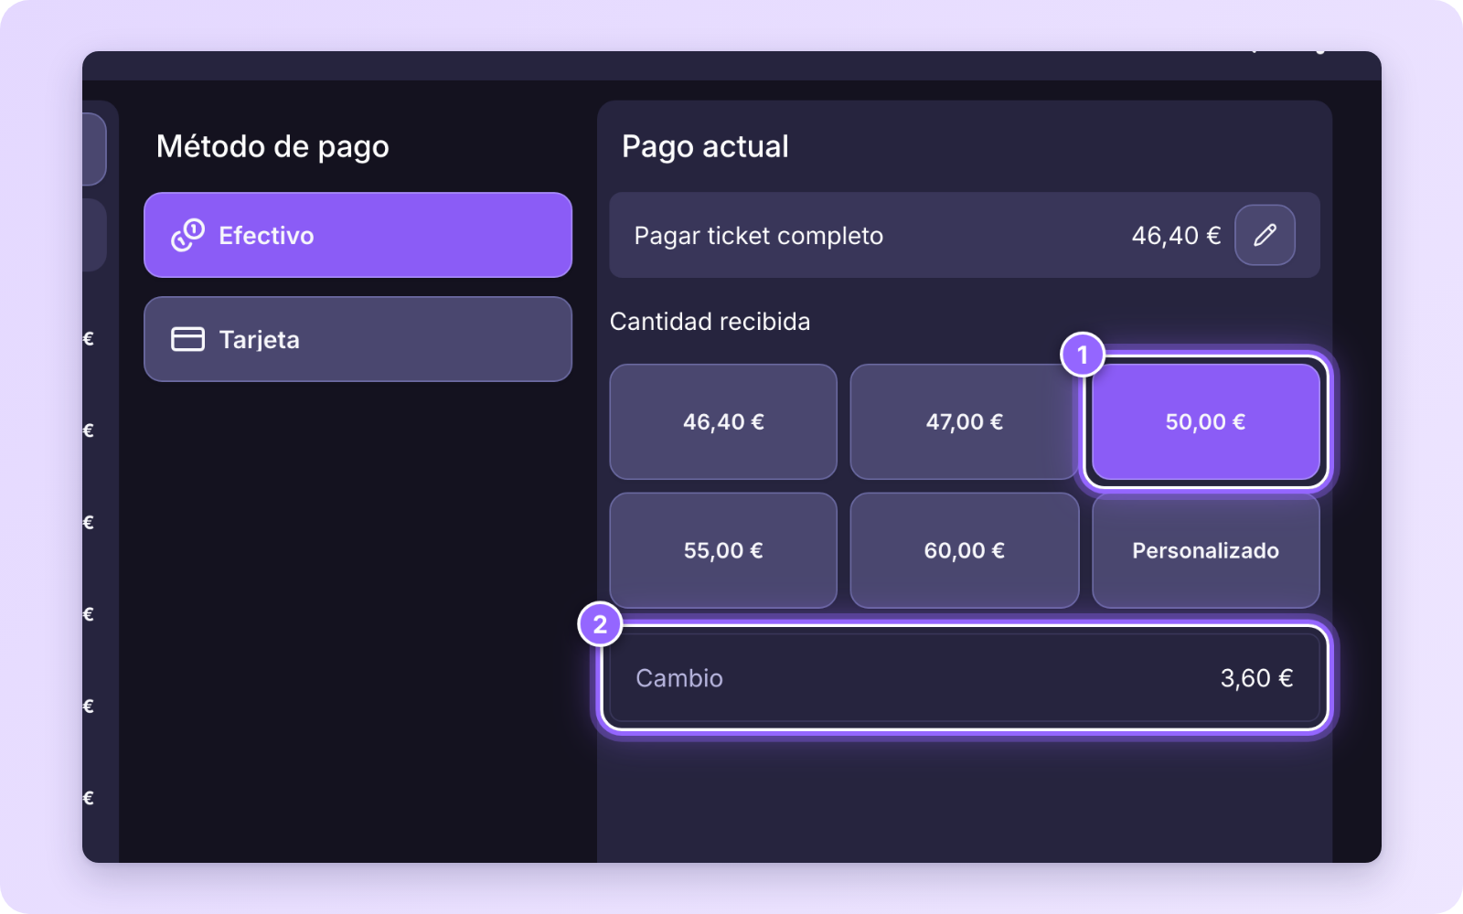The height and width of the screenshot is (914, 1463).
Task: Click the 46,40 € ticket total
Action: [1176, 236]
